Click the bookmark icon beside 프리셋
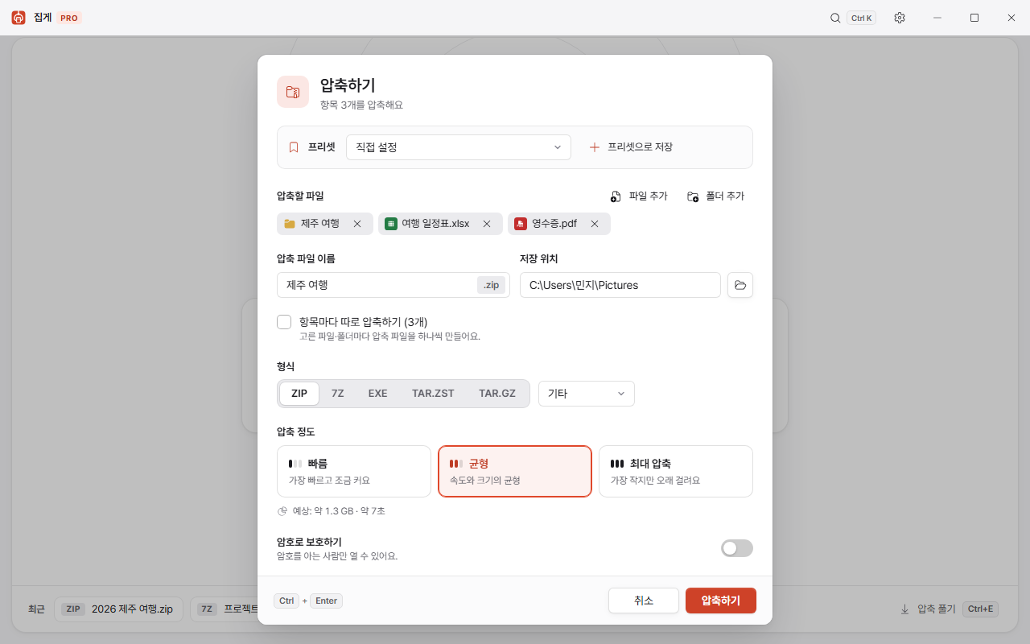Screen dimensions: 1030x644 coord(294,147)
